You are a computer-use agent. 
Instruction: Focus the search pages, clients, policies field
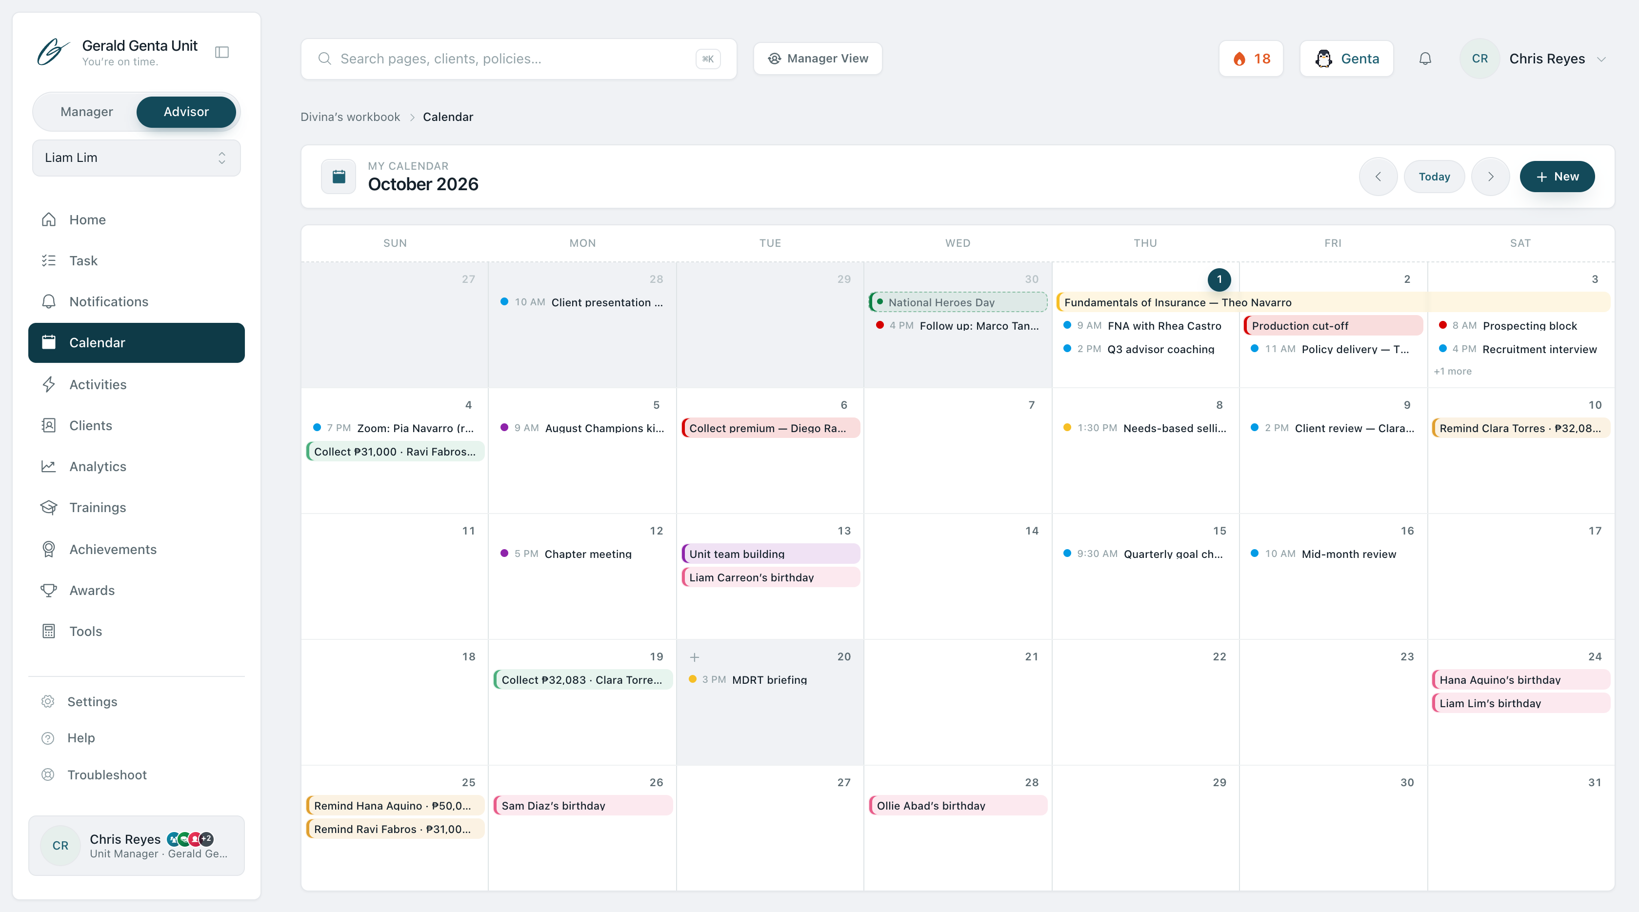[519, 59]
